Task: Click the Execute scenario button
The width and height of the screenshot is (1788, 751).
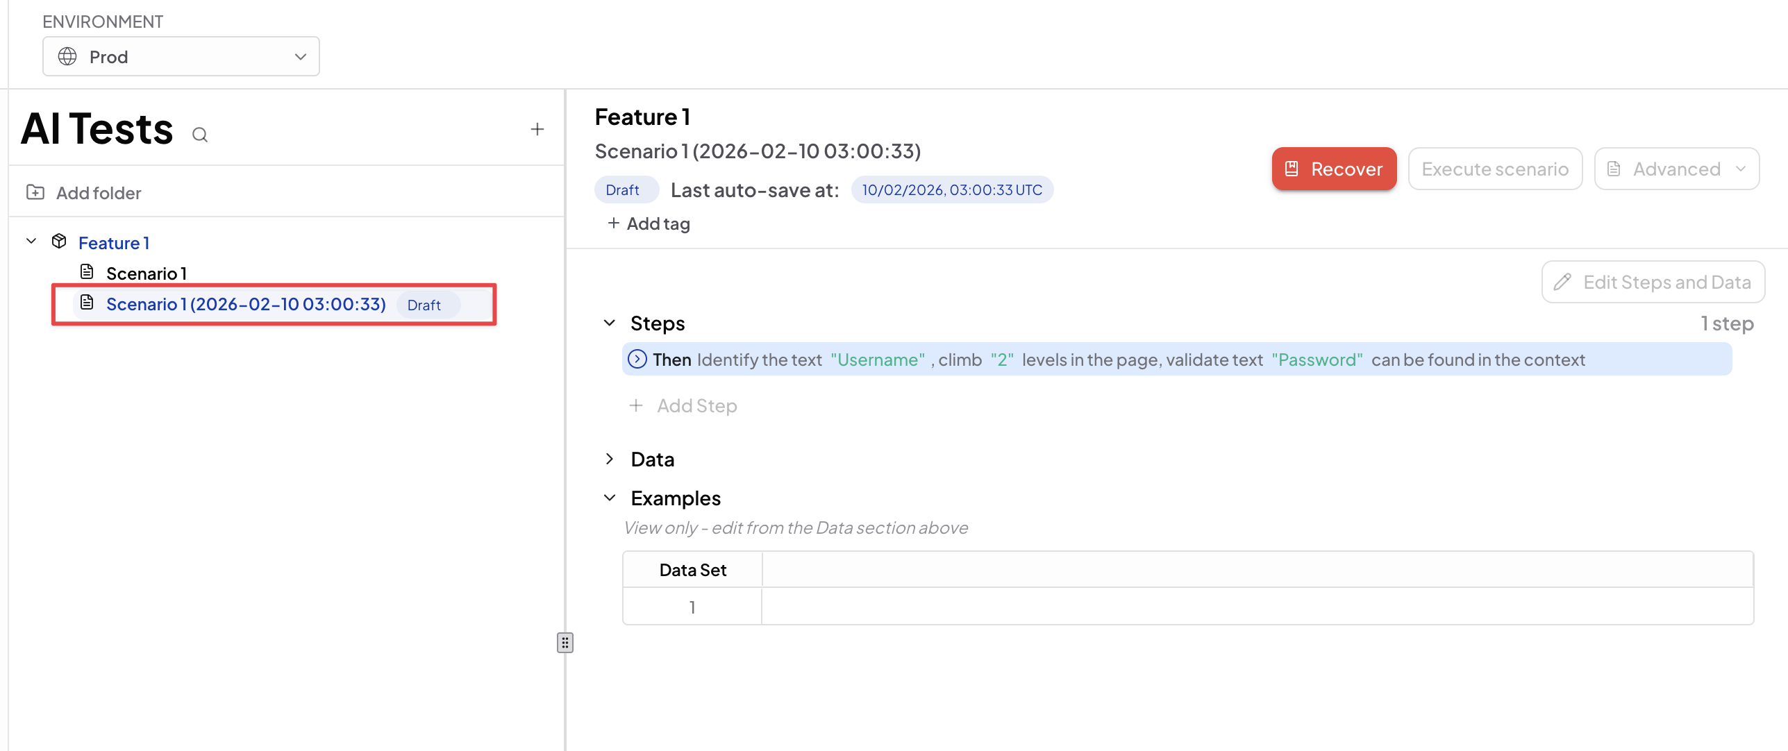Action: coord(1494,169)
